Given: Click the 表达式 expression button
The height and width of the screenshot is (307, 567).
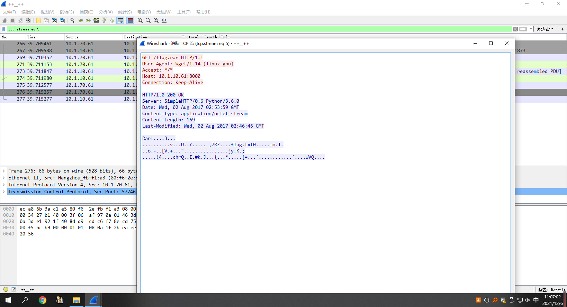Looking at the screenshot, I should click(545, 29).
